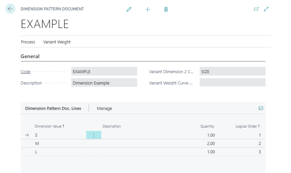Open page in new window icon
This screenshot has width=291, height=173.
(256, 9)
